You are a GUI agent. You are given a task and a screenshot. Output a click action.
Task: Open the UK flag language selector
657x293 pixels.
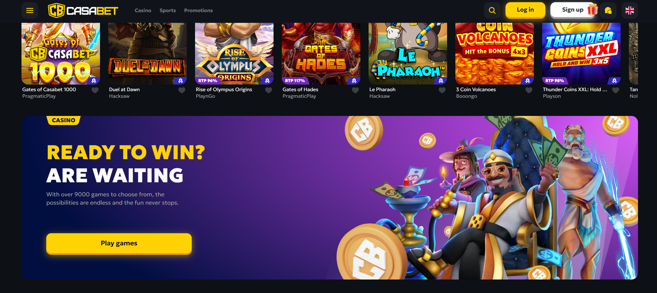630,10
